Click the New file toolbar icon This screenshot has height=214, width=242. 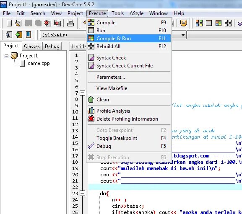pos(9,23)
